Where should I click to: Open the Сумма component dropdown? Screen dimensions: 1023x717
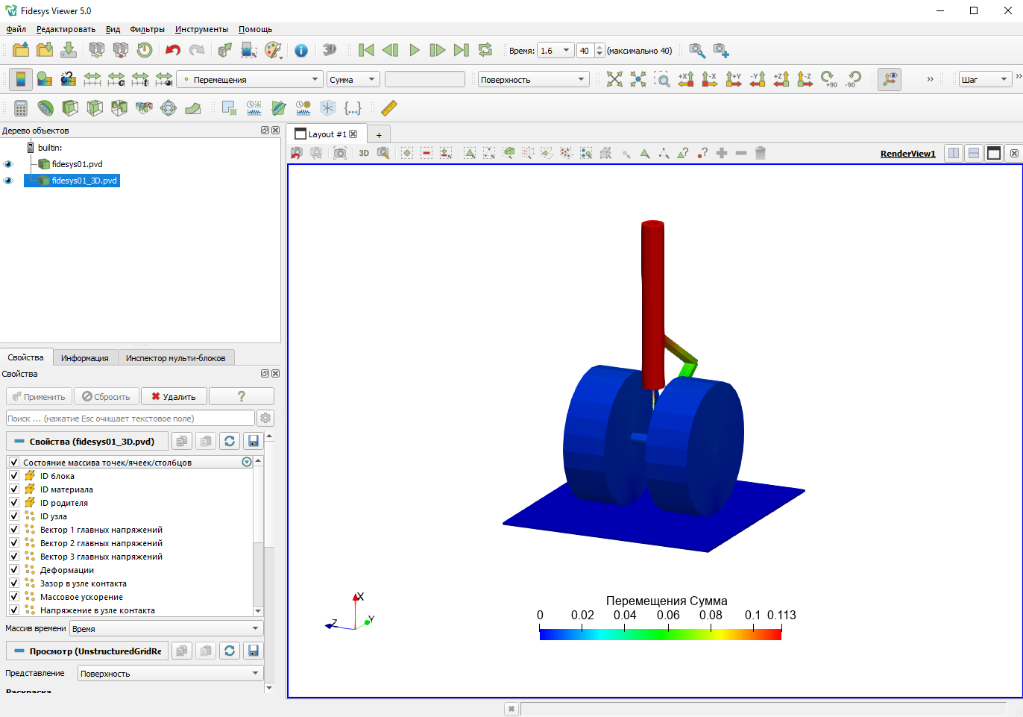click(353, 79)
